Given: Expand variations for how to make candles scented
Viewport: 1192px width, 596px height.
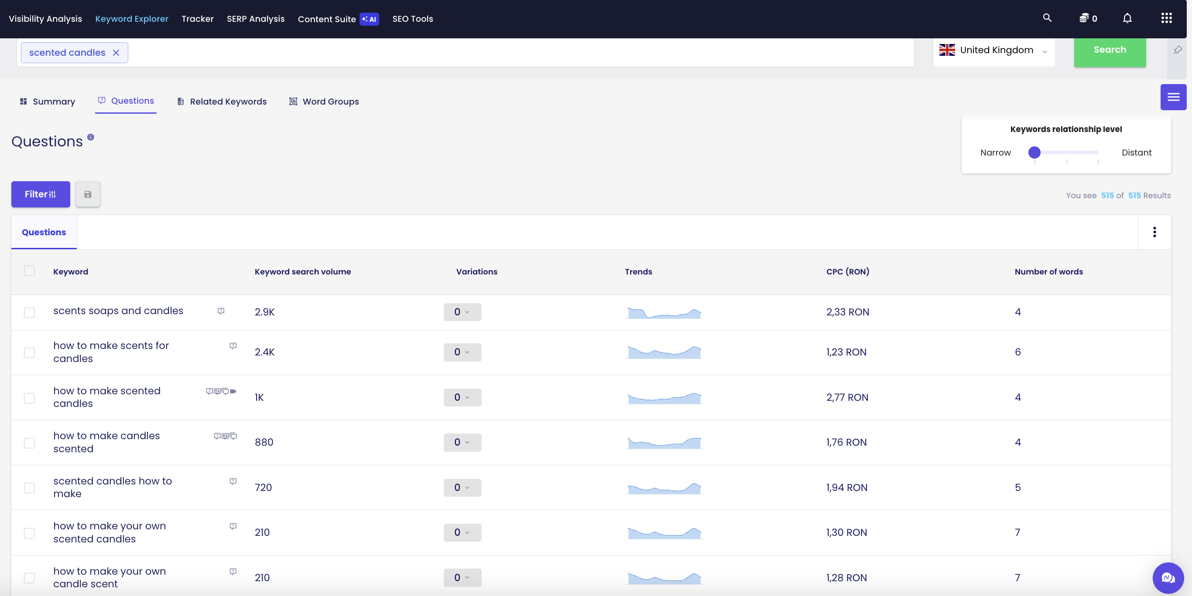Looking at the screenshot, I should click(x=462, y=442).
